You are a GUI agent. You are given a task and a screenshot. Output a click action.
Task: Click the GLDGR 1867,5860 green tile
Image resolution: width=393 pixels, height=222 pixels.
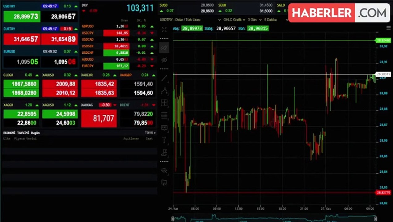click(x=22, y=84)
